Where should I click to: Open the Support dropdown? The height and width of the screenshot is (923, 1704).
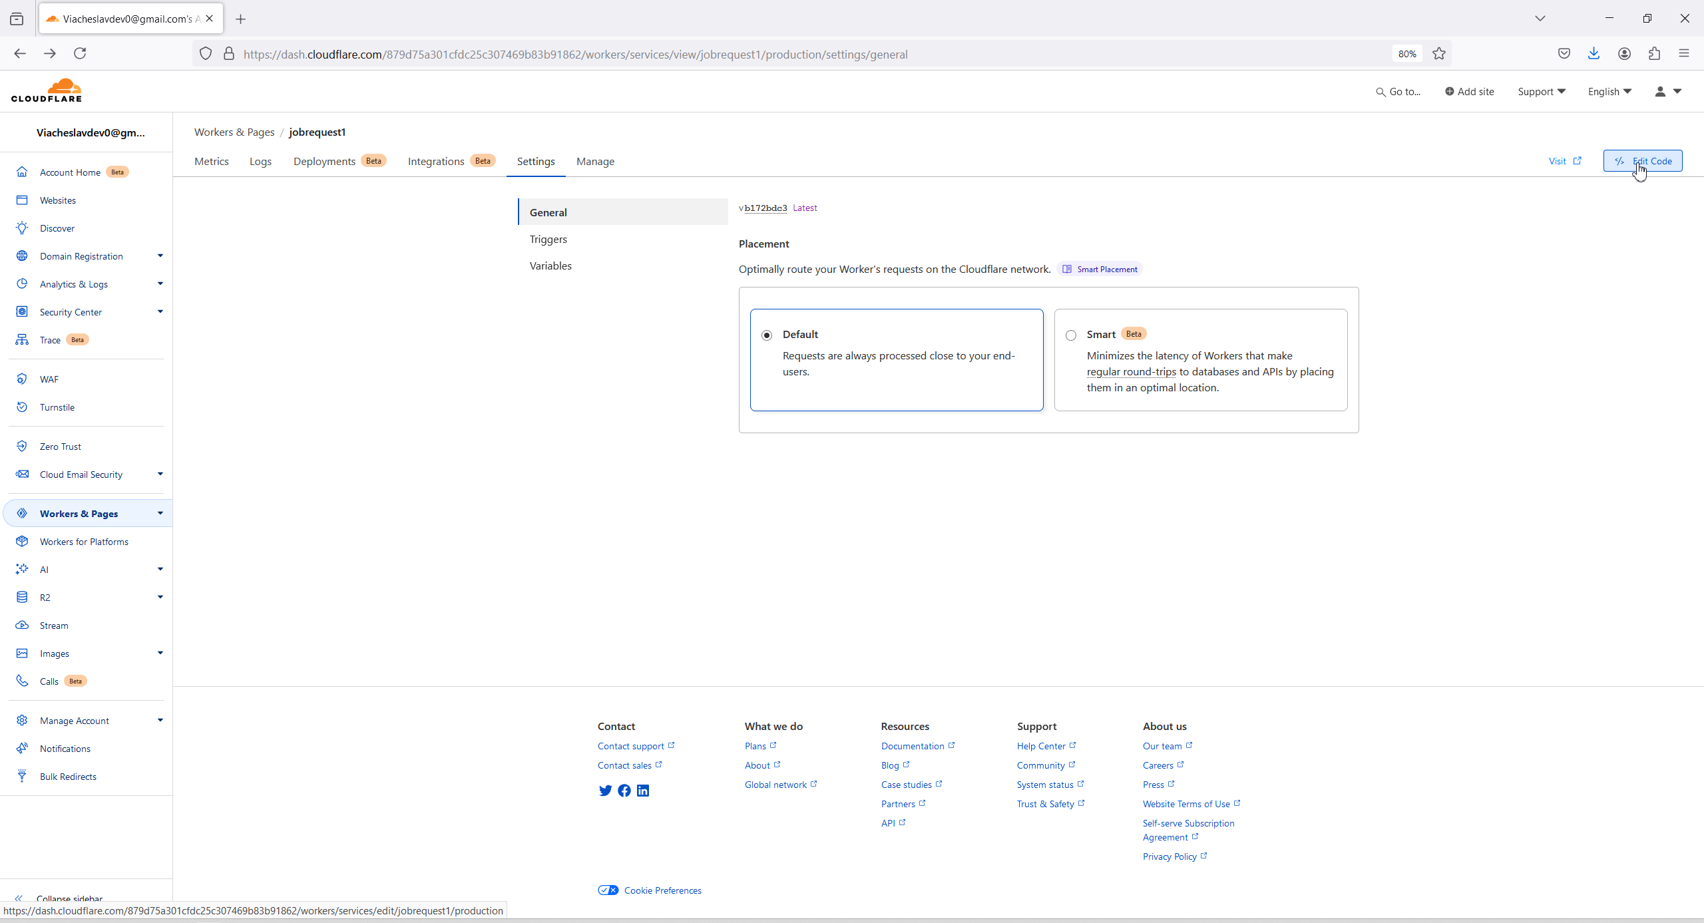point(1541,92)
